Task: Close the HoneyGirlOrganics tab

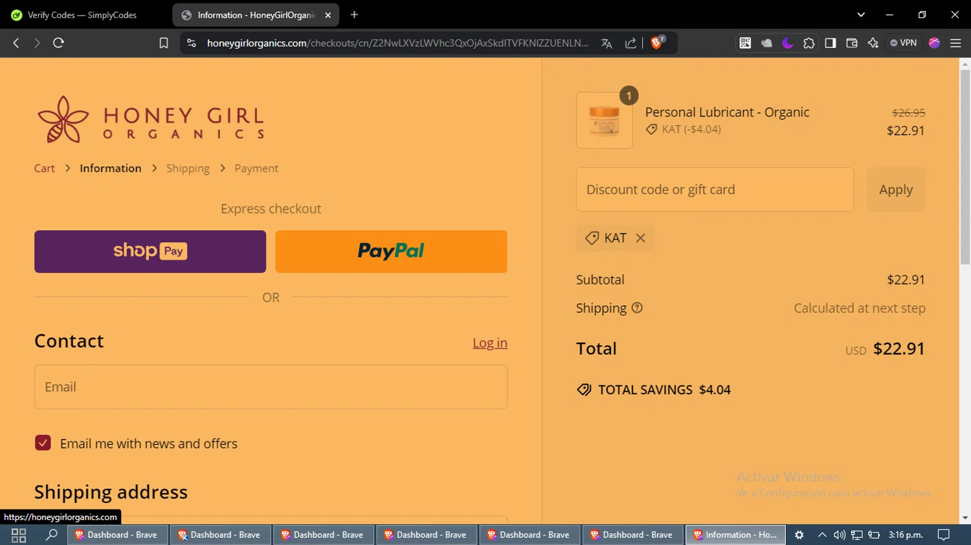Action: [x=328, y=15]
